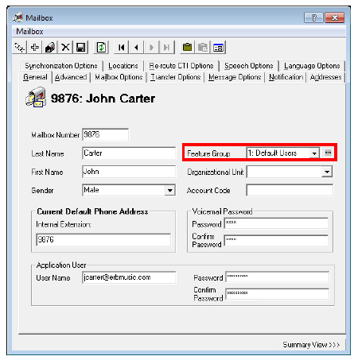Click the Feature Group ellipsis button
Screen dimensions: 358x364
tap(328, 153)
